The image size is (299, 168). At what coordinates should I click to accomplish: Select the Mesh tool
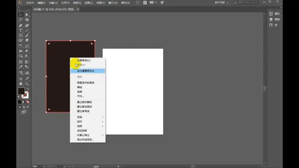pos(21,62)
